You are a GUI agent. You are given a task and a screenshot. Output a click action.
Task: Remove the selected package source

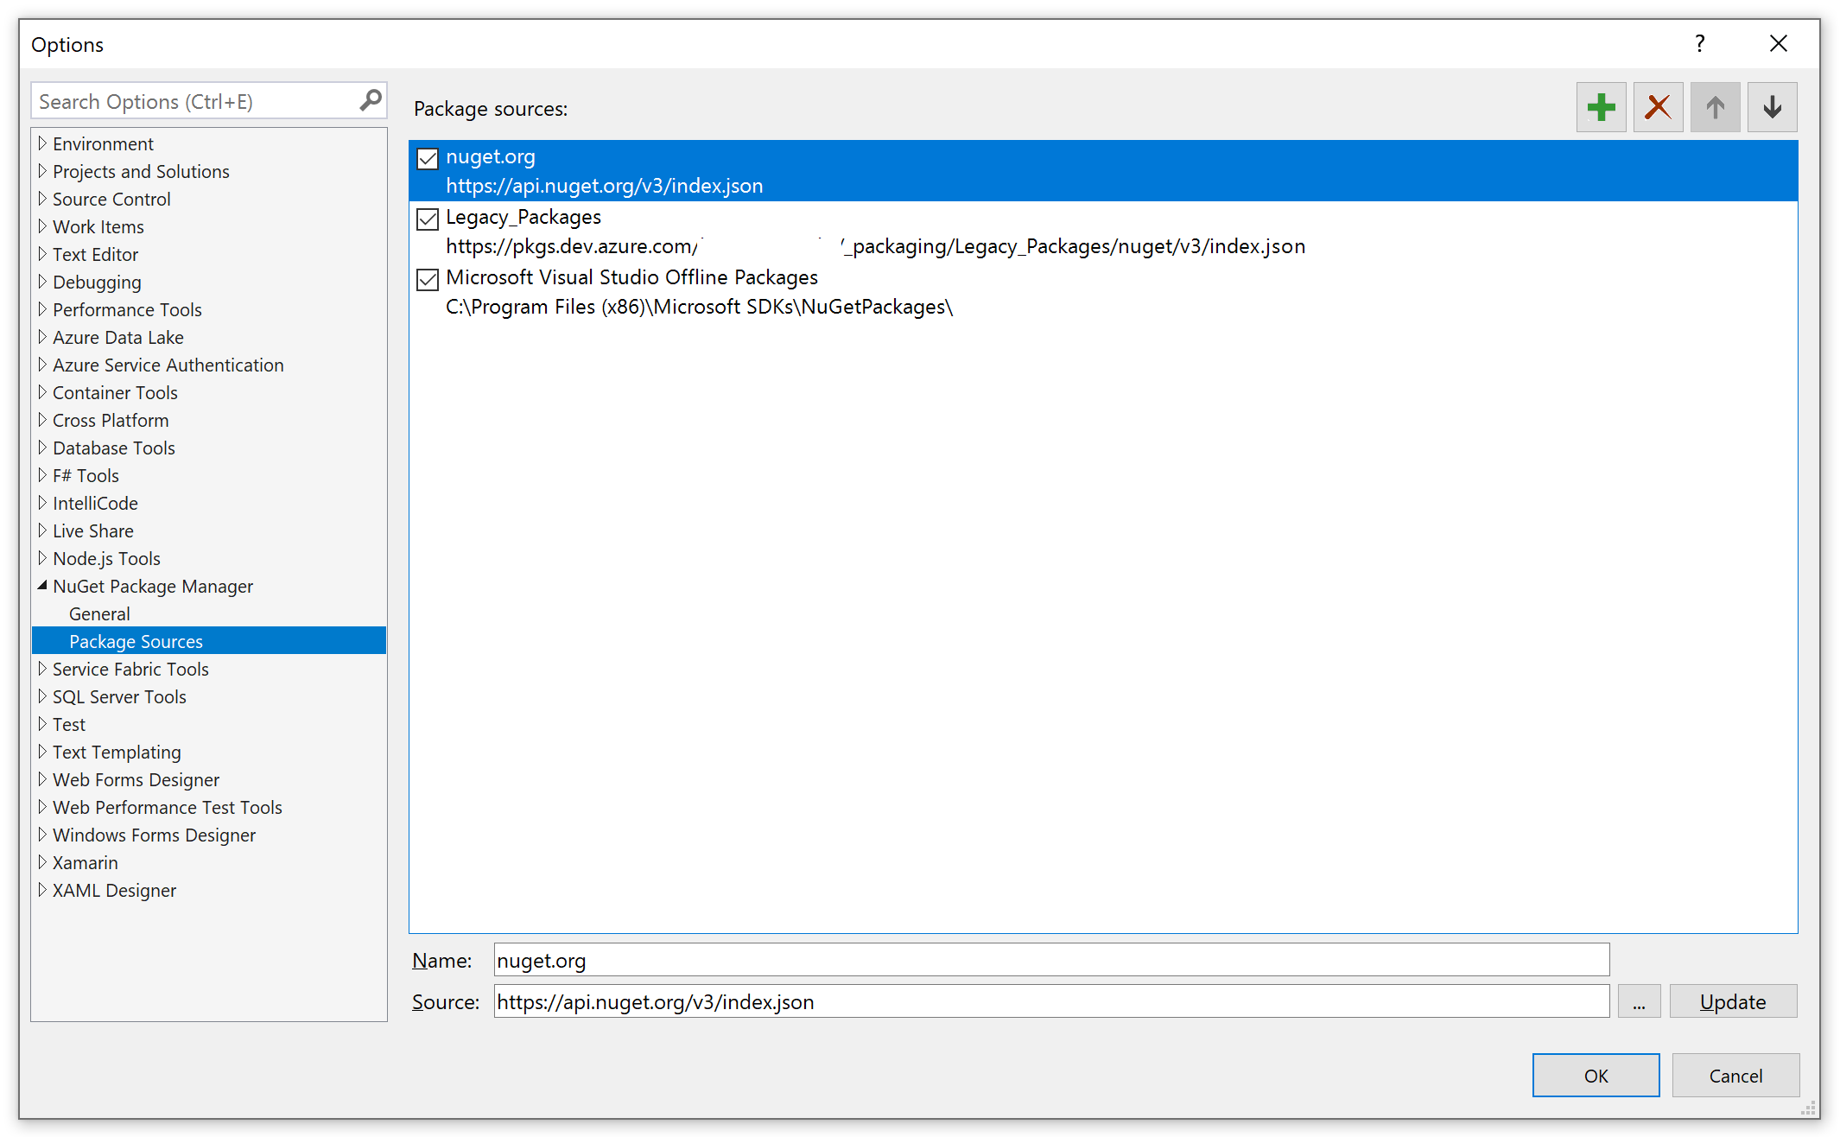[1657, 106]
